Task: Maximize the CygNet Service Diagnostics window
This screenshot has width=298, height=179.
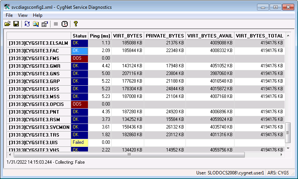Action: click(x=275, y=7)
